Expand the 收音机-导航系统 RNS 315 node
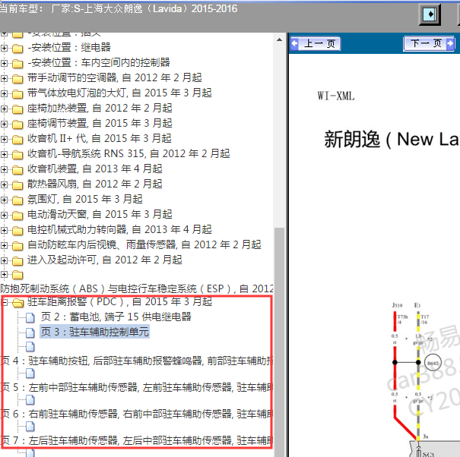The height and width of the screenshot is (457, 460). (x=4, y=154)
